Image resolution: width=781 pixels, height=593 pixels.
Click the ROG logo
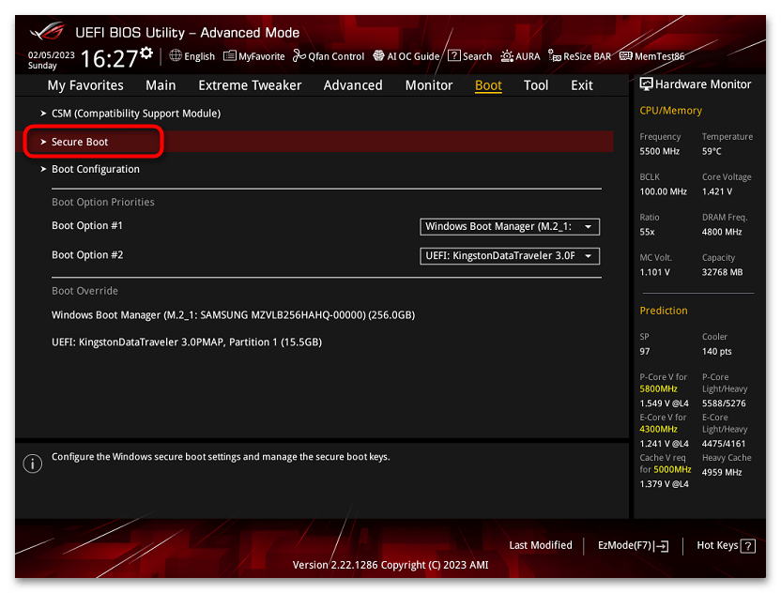tap(47, 32)
